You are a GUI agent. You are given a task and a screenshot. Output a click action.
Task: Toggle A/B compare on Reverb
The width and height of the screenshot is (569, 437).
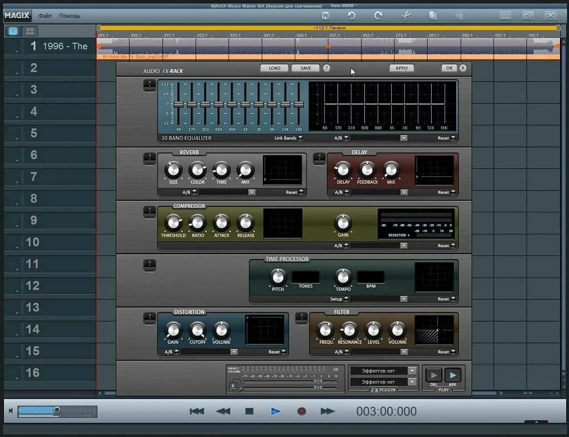pyautogui.click(x=194, y=192)
